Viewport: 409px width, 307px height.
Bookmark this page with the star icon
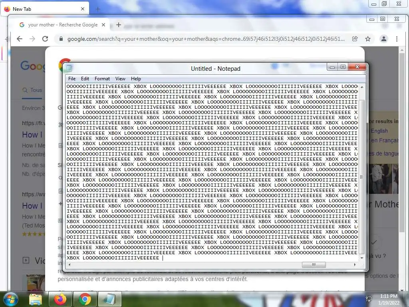click(368, 39)
